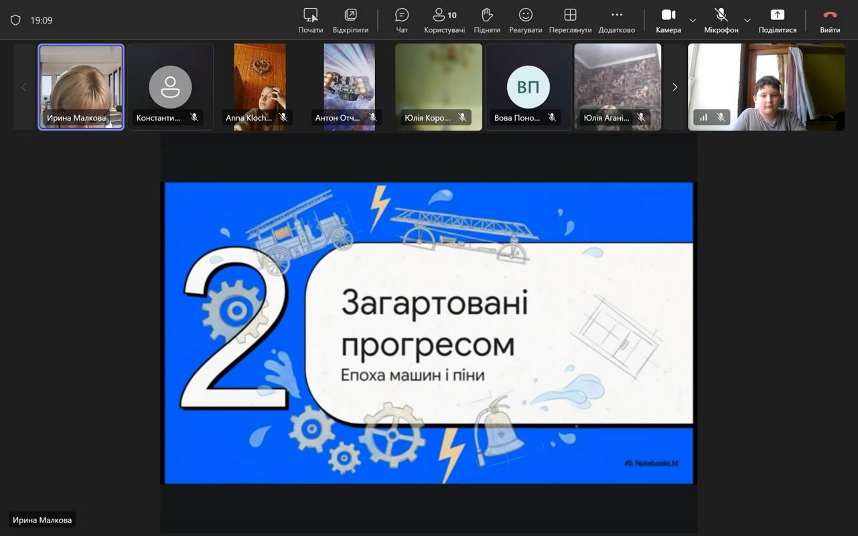
Task: Click the shared slide Загартовані прогресом
Action: (x=429, y=332)
